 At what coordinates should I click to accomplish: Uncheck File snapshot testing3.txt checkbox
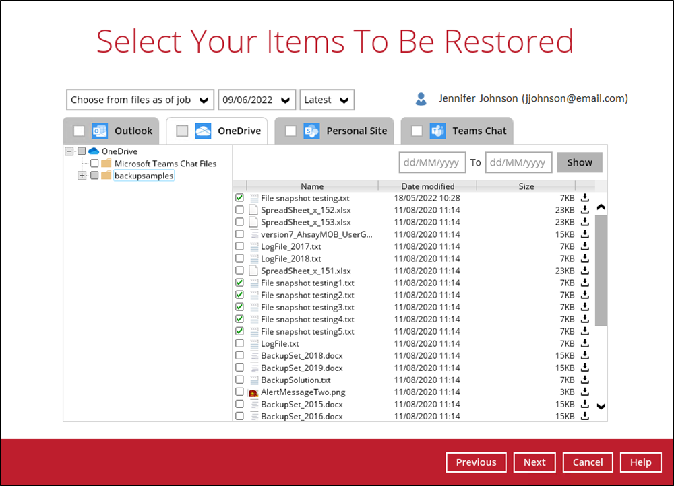(x=239, y=307)
